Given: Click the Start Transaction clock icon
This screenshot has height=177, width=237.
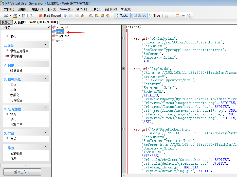Looking at the screenshot, I should (97, 16).
